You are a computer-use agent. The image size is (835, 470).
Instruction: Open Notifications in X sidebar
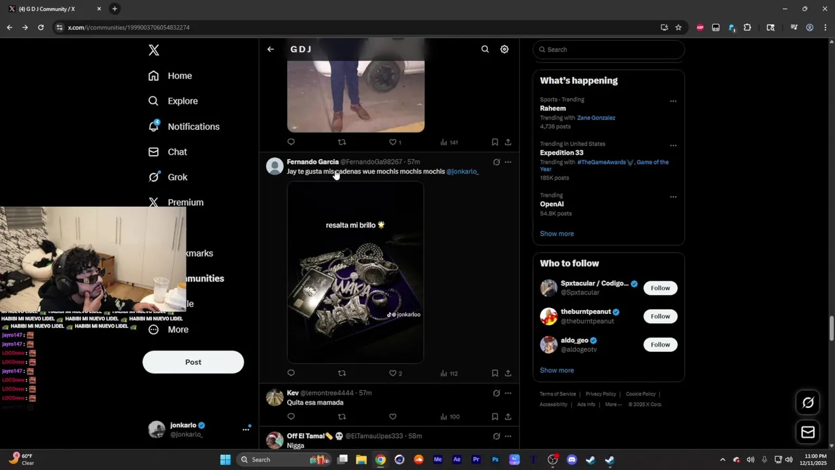pos(184,127)
